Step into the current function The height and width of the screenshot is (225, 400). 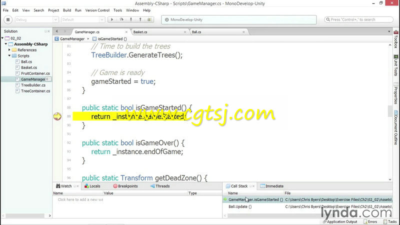click(131, 19)
